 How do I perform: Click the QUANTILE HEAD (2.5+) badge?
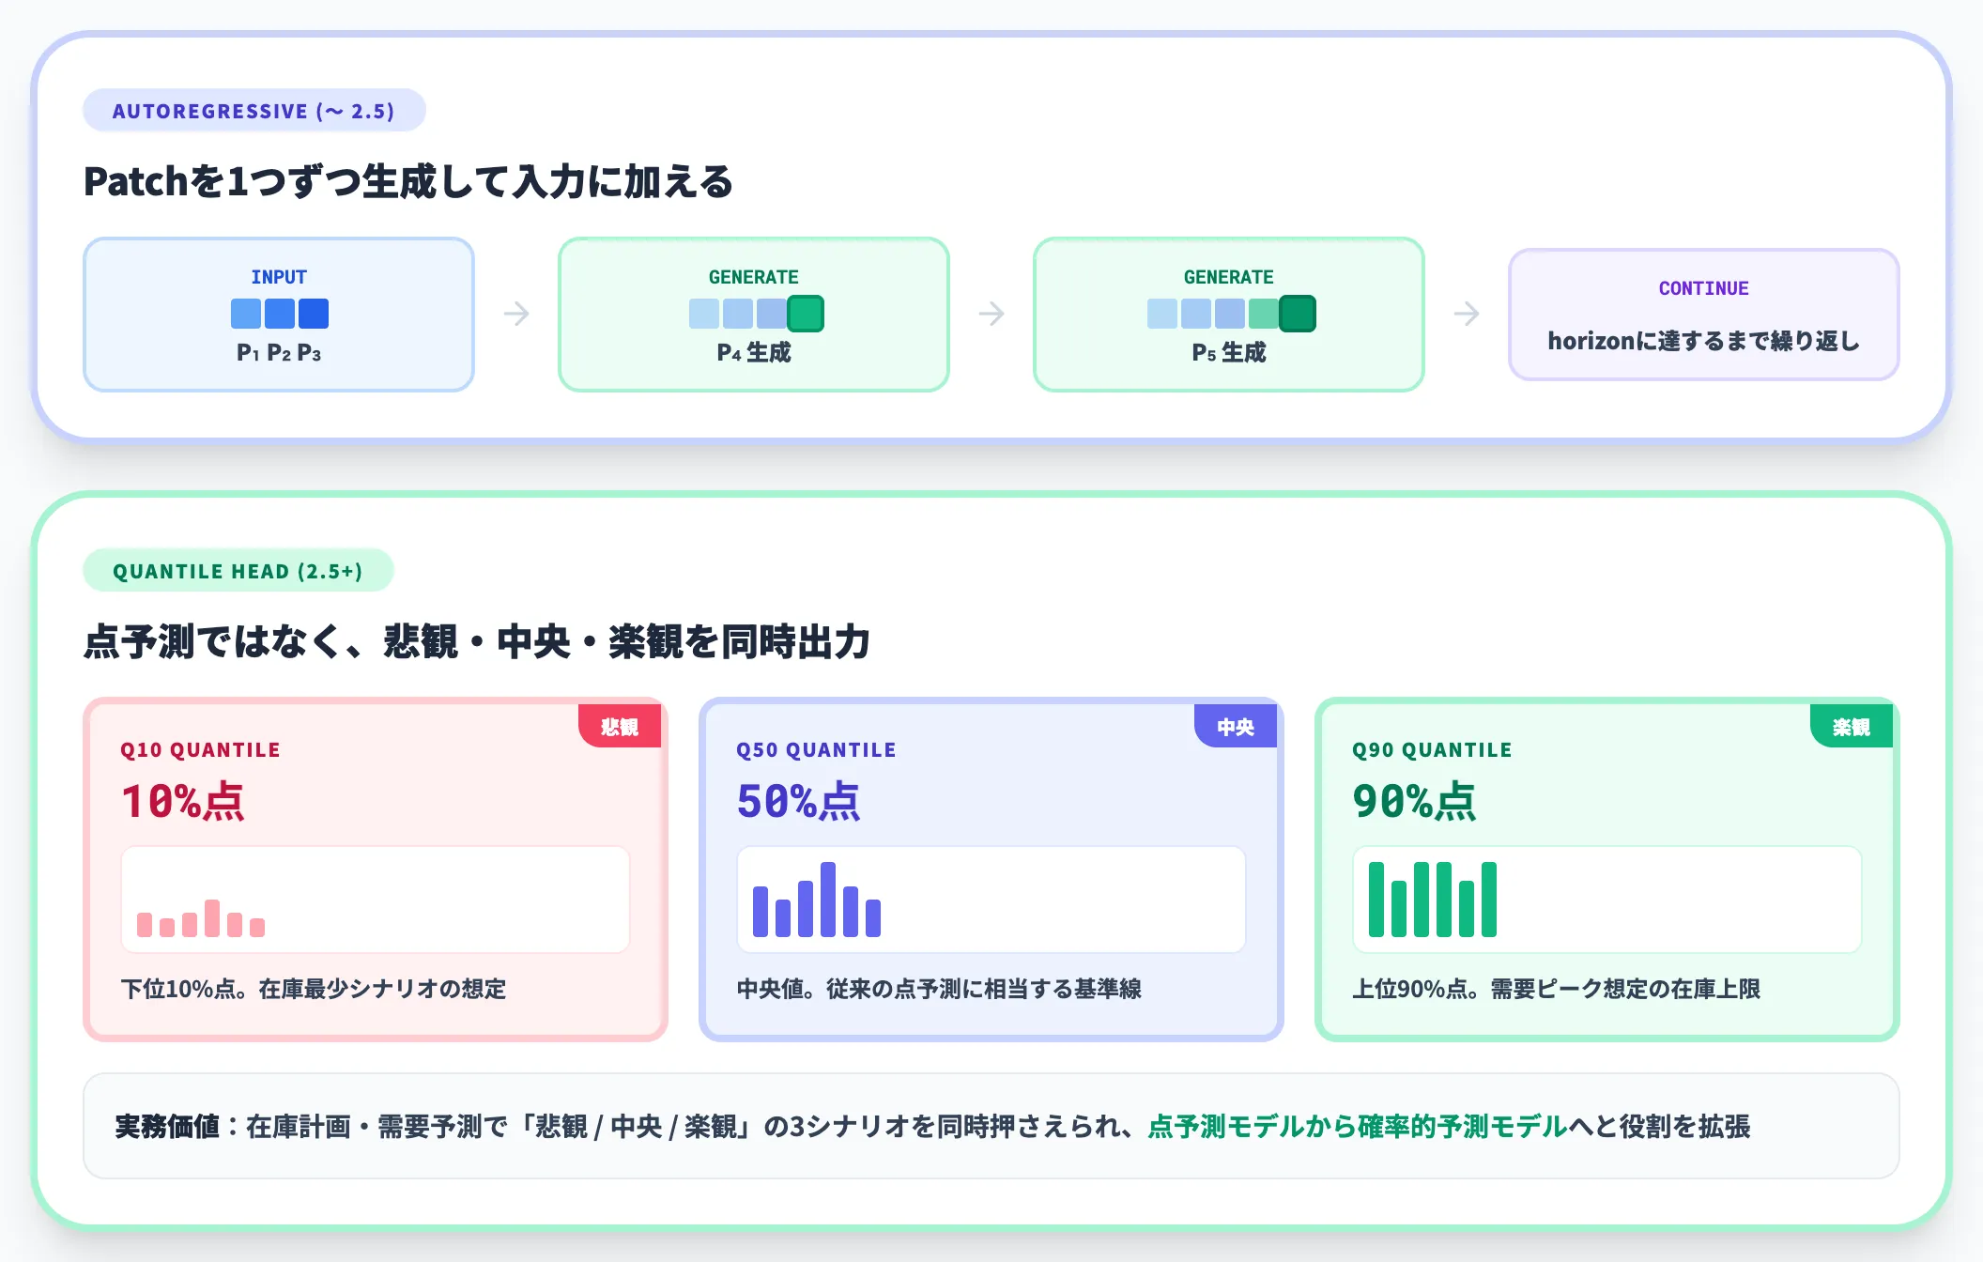click(238, 571)
